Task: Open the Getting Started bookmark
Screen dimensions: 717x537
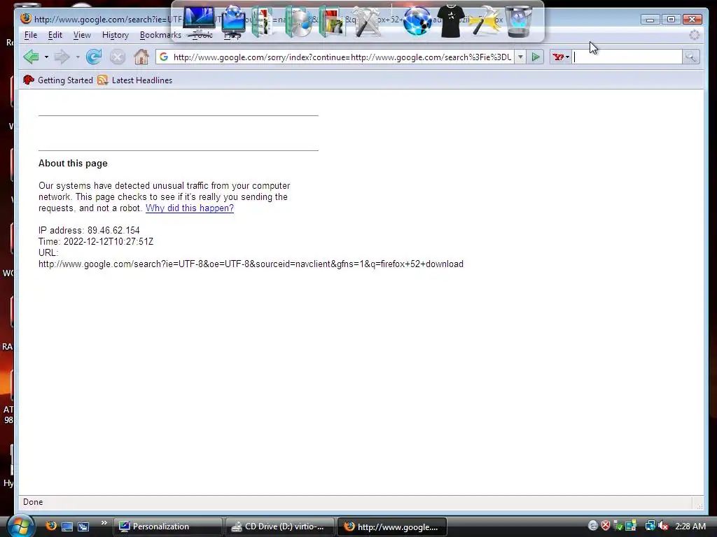Action: click(59, 80)
